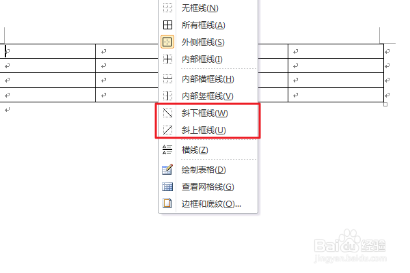Click the All Borders (所有框线) grid icon

tap(167, 25)
